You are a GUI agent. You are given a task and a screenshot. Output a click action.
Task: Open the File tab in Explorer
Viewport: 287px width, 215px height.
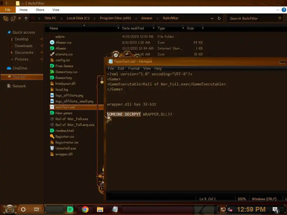click(x=8, y=10)
